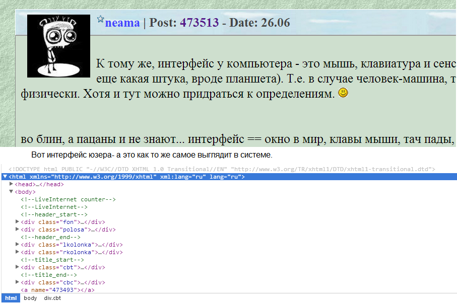The width and height of the screenshot is (457, 307).
Task: Expand the div class "polosa" node
Action: (x=17, y=229)
